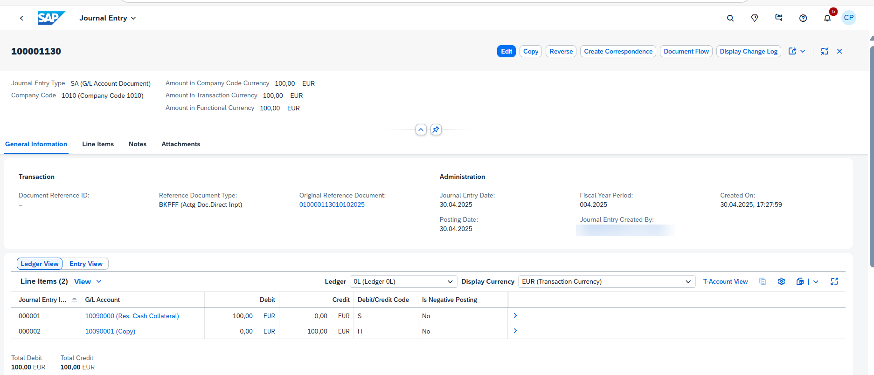Click the Journal Entry column sort icon

point(74,300)
